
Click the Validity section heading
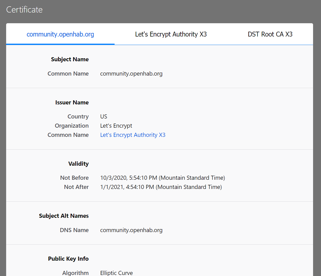(78, 164)
